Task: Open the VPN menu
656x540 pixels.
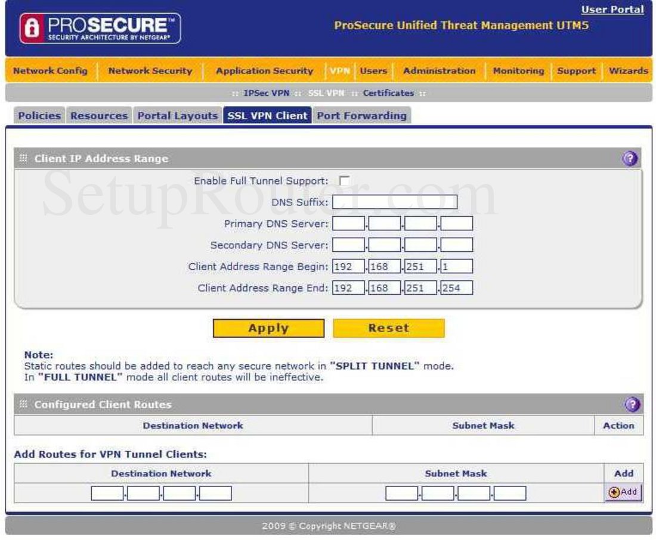Action: tap(340, 71)
